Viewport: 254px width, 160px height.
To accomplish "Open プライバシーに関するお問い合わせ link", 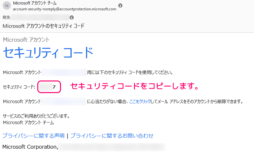I will pyautogui.click(x=112, y=136).
